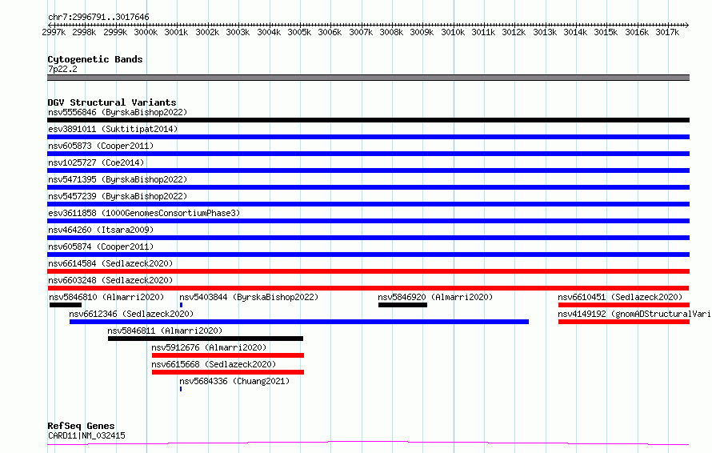Viewport: 712px width, 453px height.
Task: Select nsv6614584 (Sedlazeck2020) label
Action: point(110,263)
